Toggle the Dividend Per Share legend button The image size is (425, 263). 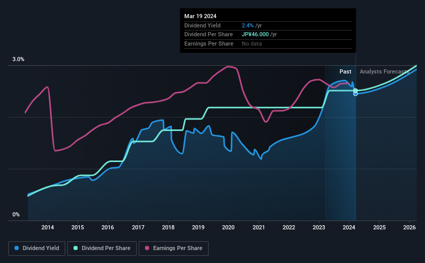click(x=102, y=249)
